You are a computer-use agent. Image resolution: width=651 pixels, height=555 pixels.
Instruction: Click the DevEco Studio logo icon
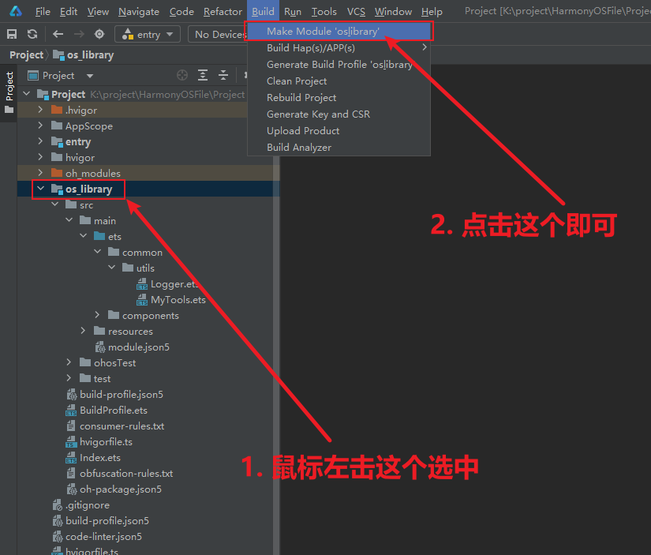(15, 11)
